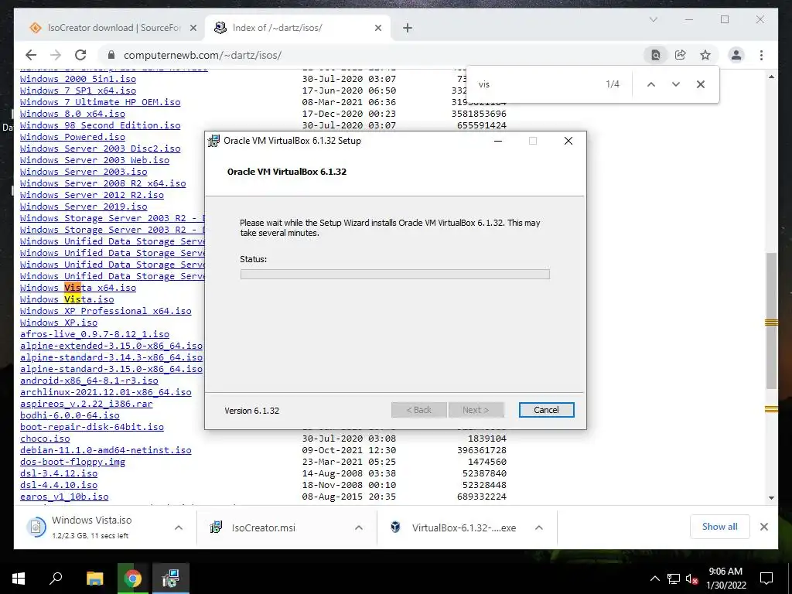Close the find bar
792x594 pixels.
point(701,84)
